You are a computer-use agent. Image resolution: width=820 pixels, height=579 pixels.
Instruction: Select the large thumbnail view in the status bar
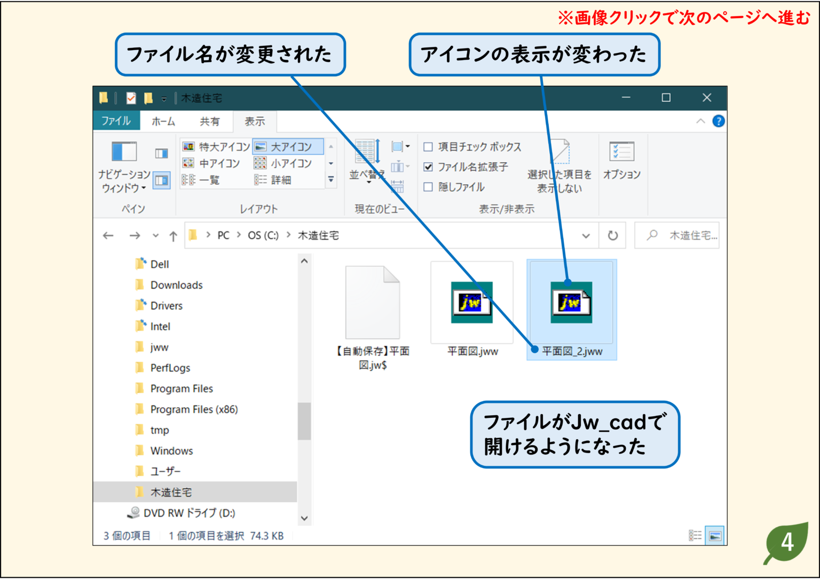point(714,535)
